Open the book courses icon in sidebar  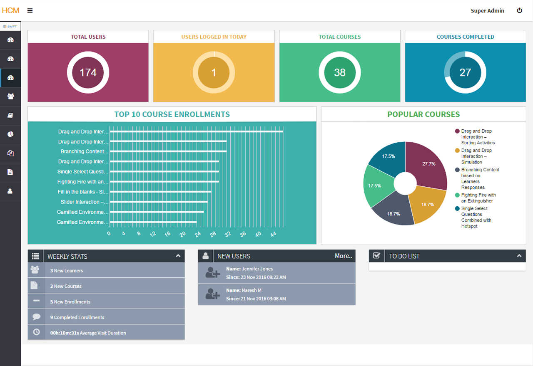tap(11, 116)
